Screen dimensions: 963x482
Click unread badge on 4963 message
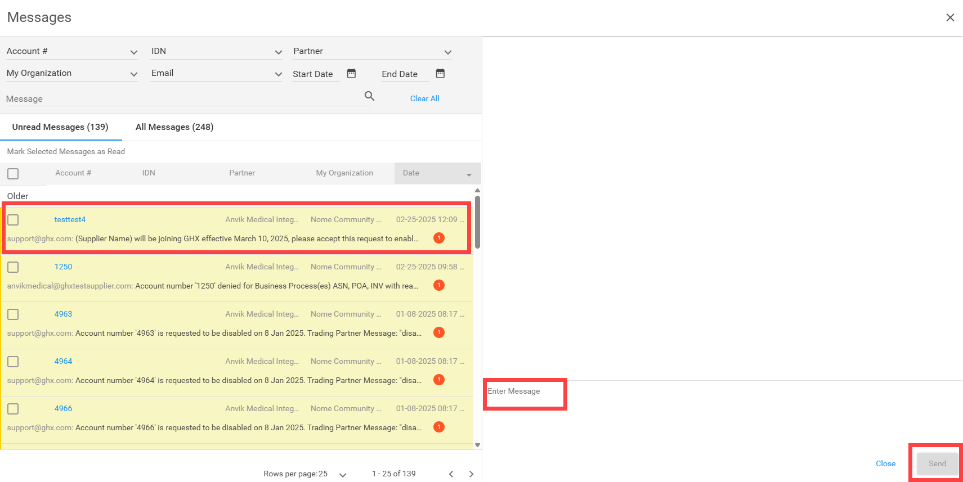(439, 332)
